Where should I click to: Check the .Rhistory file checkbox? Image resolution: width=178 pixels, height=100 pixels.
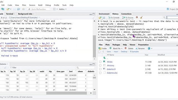pos(100,66)
